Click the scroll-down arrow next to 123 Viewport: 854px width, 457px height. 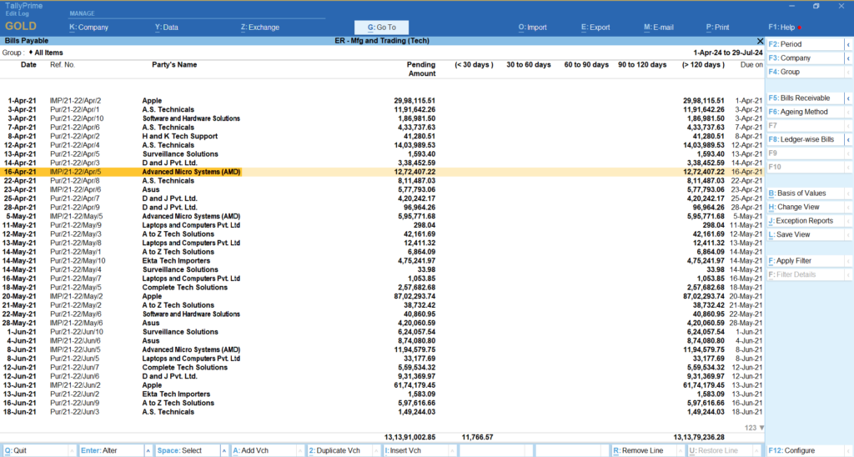click(x=761, y=428)
